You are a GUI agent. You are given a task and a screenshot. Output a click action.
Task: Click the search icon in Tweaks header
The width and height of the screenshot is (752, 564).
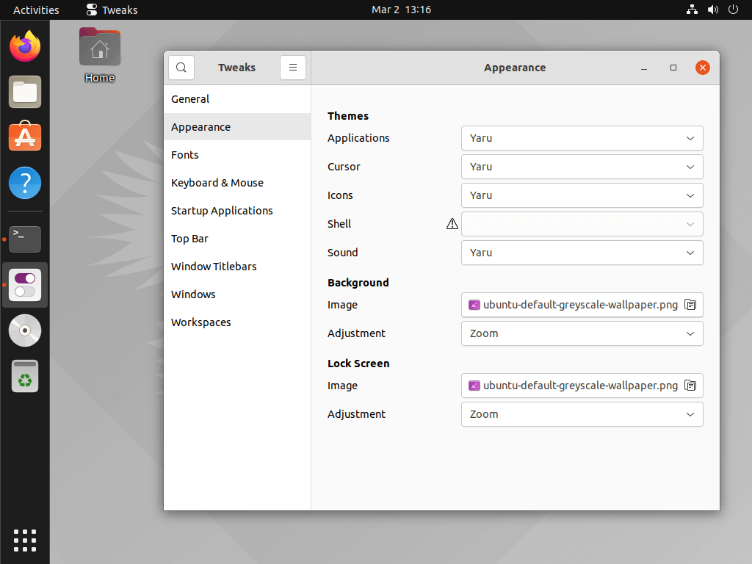coord(181,68)
